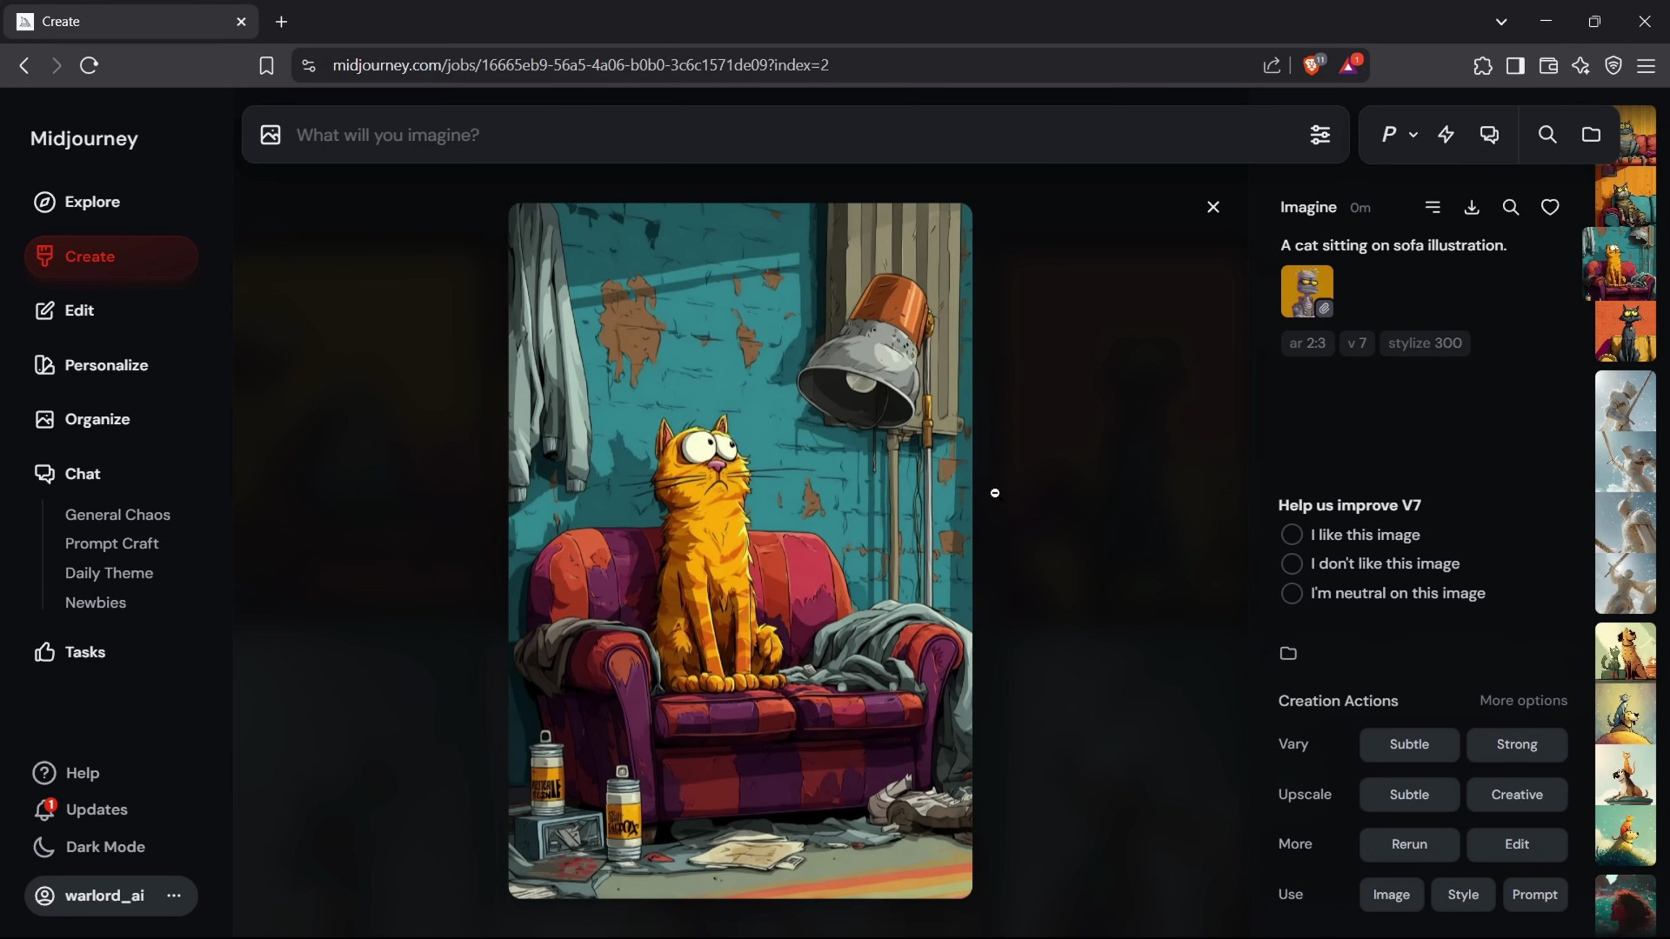
Task: Search similar images magnifier in job panel
Action: tap(1511, 207)
